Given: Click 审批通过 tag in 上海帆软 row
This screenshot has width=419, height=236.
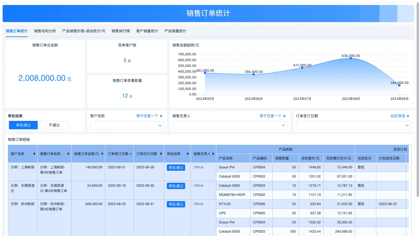Looking at the screenshot, I should [x=176, y=168].
